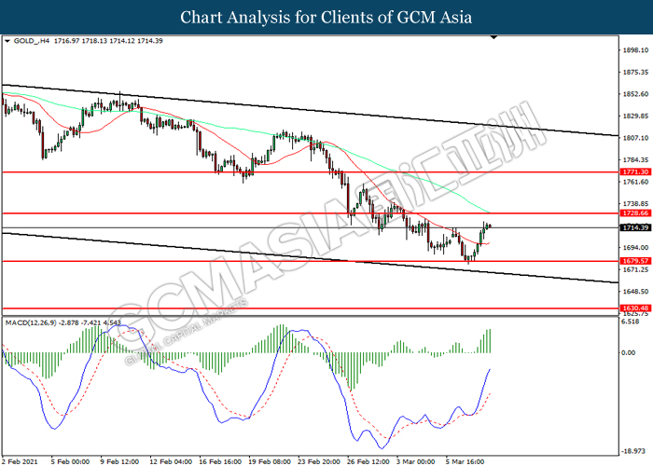Click the 0.00 level on MACD scale
653x466 pixels.
point(631,353)
